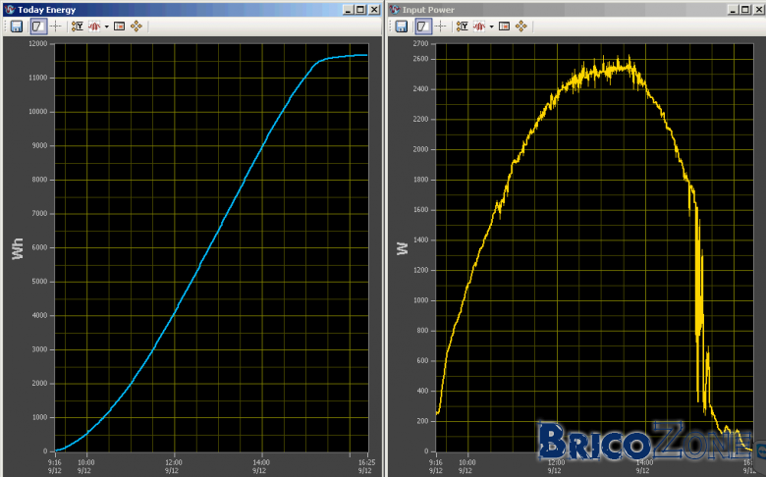Open waveform dropdown arrow in Today Energy

pos(106,26)
